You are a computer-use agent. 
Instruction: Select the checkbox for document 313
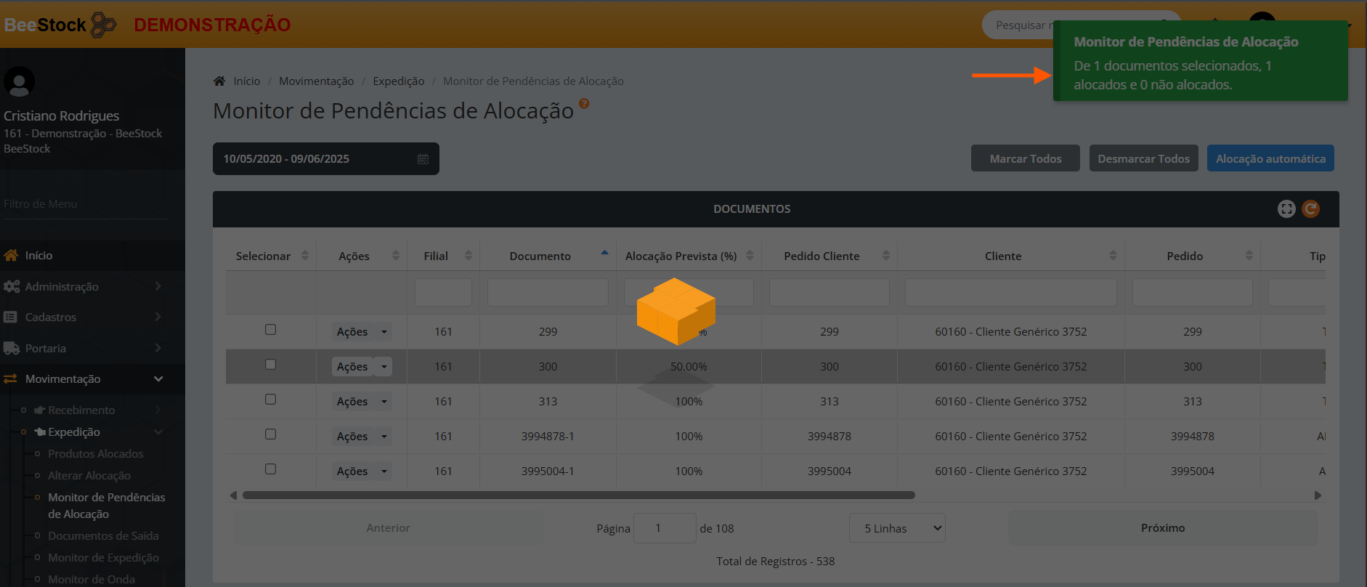point(270,400)
